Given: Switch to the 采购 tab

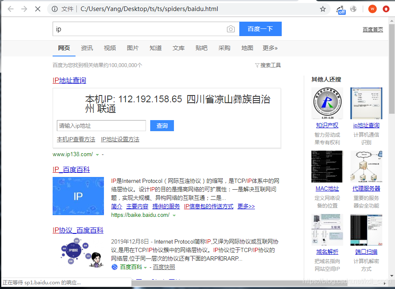Looking at the screenshot, I should [x=224, y=48].
